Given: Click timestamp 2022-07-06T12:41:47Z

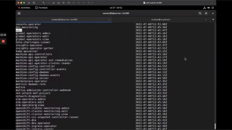Looking at the screenshot, I should (152, 30).
